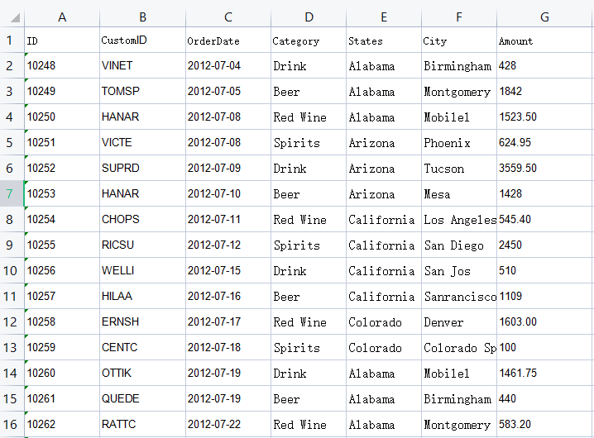The height and width of the screenshot is (438, 594).
Task: Select amount cell 1842
Action: pyautogui.click(x=544, y=91)
